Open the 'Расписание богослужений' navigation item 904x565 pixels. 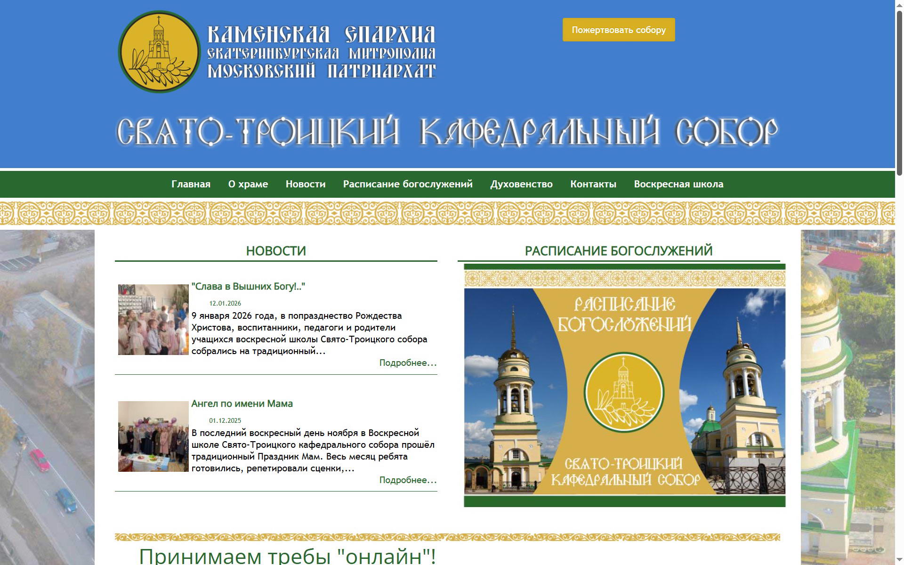tap(407, 184)
